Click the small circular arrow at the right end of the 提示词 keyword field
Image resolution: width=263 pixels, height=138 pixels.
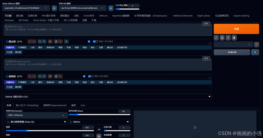210,44
